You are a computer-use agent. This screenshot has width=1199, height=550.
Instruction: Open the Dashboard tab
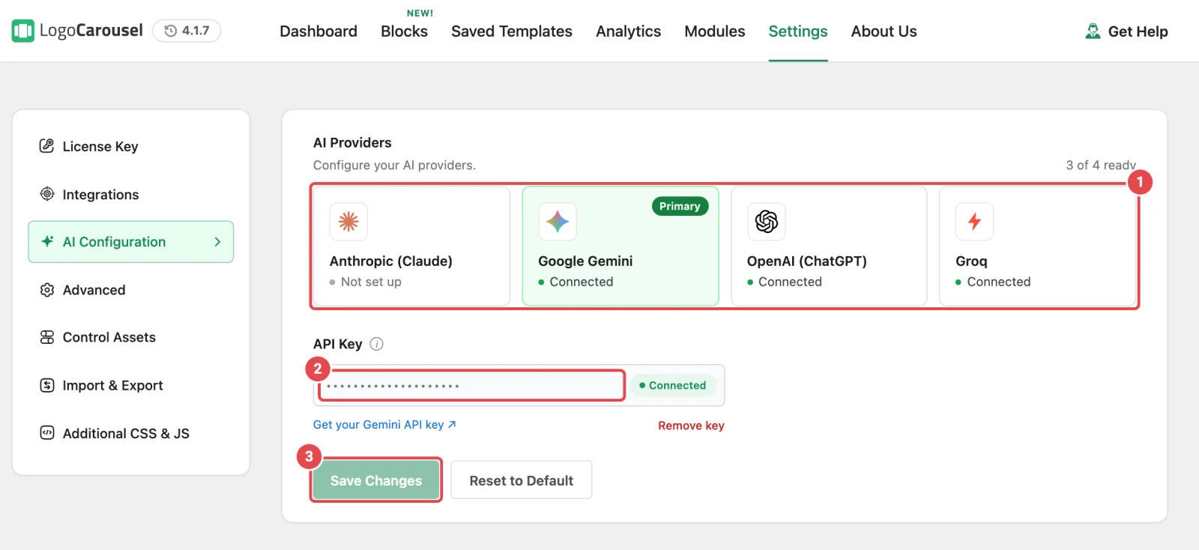pyautogui.click(x=318, y=31)
